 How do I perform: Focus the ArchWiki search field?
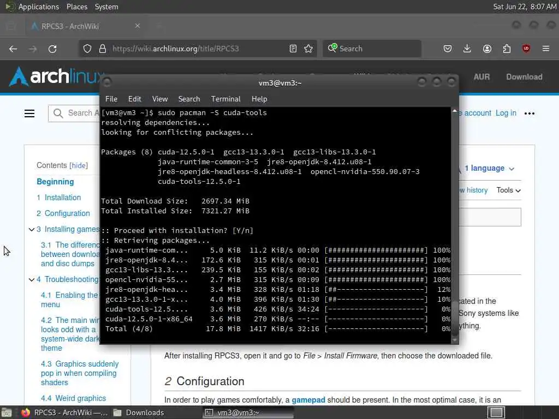(74, 113)
